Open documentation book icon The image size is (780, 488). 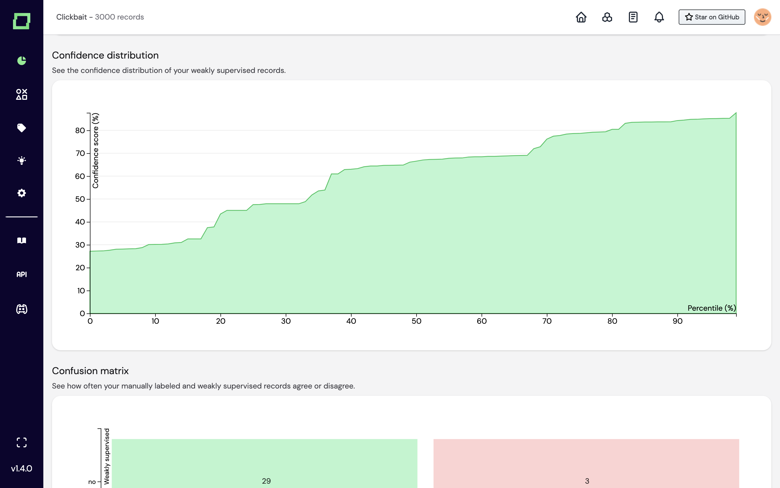(x=22, y=240)
